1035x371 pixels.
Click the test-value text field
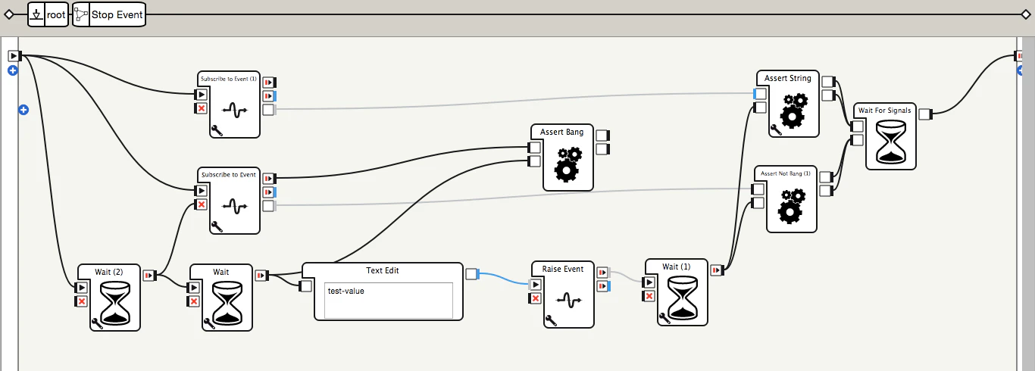pos(389,301)
